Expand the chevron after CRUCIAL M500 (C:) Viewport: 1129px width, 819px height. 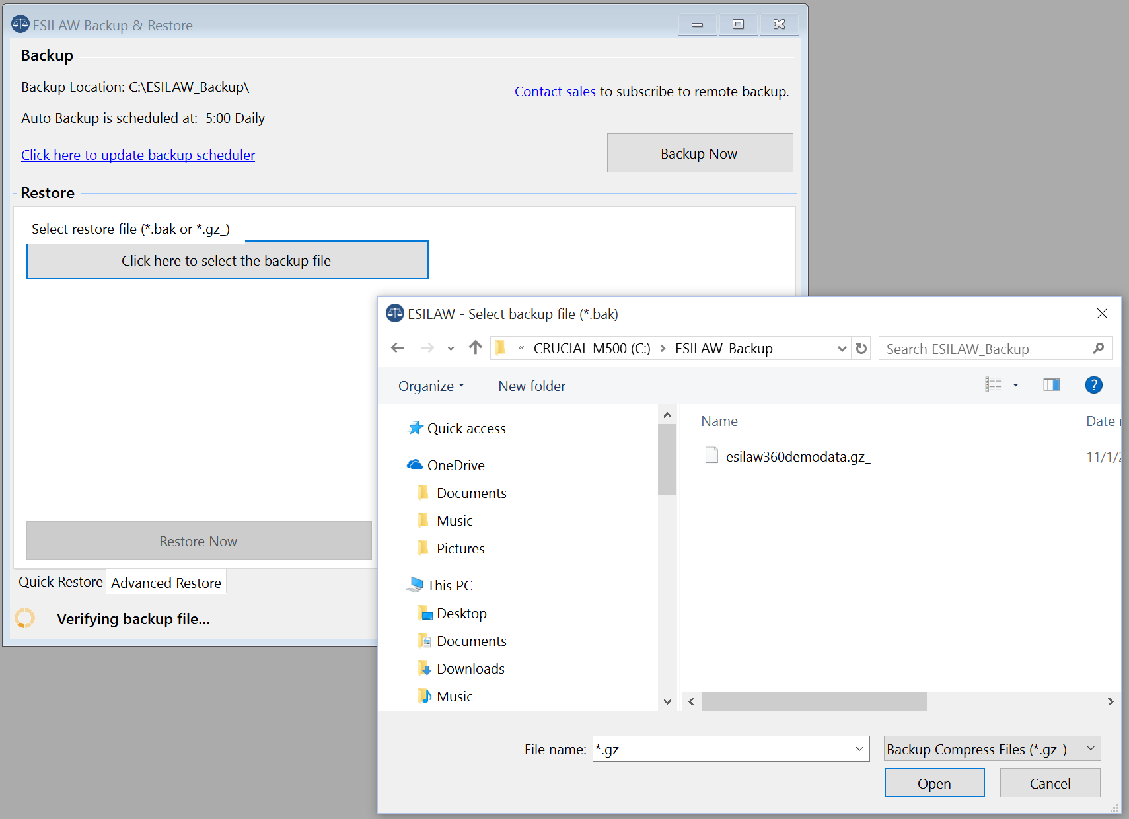(x=663, y=348)
